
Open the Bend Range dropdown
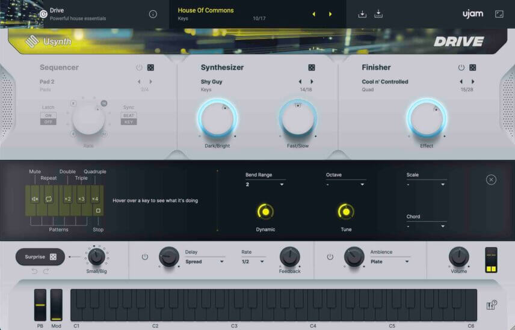[x=265, y=185]
